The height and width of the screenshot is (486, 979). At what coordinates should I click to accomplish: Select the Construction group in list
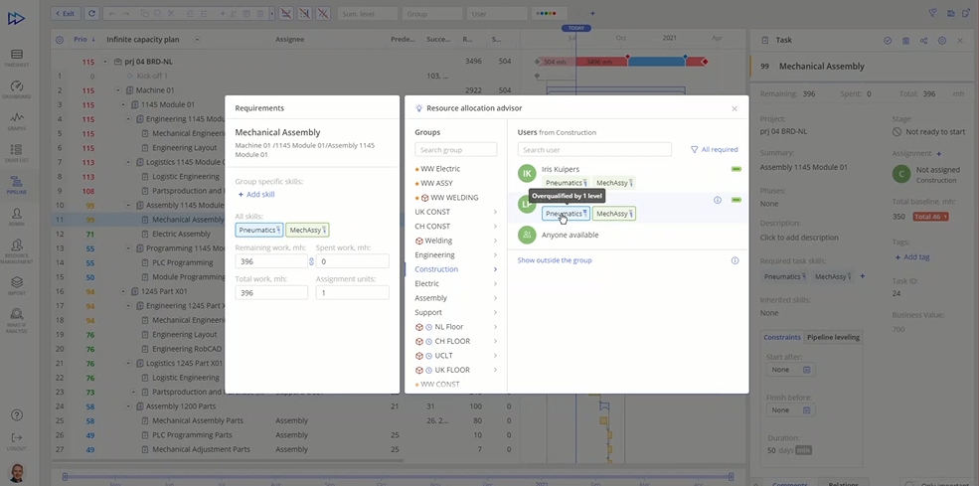436,269
